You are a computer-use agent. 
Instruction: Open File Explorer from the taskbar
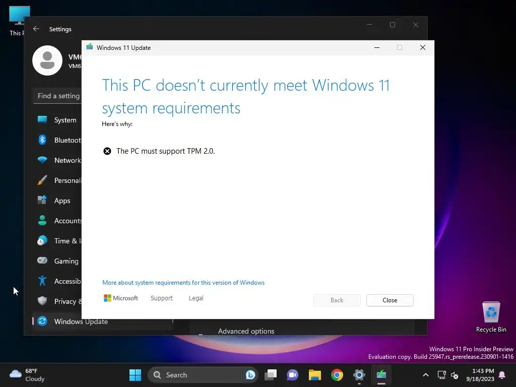(x=314, y=375)
